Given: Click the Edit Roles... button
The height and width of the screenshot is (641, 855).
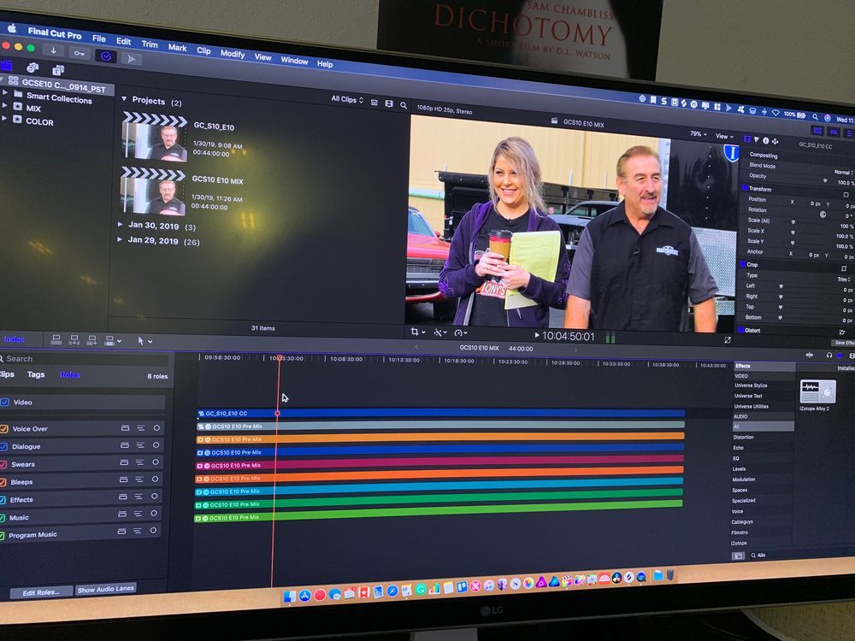Looking at the screenshot, I should coord(41,592).
